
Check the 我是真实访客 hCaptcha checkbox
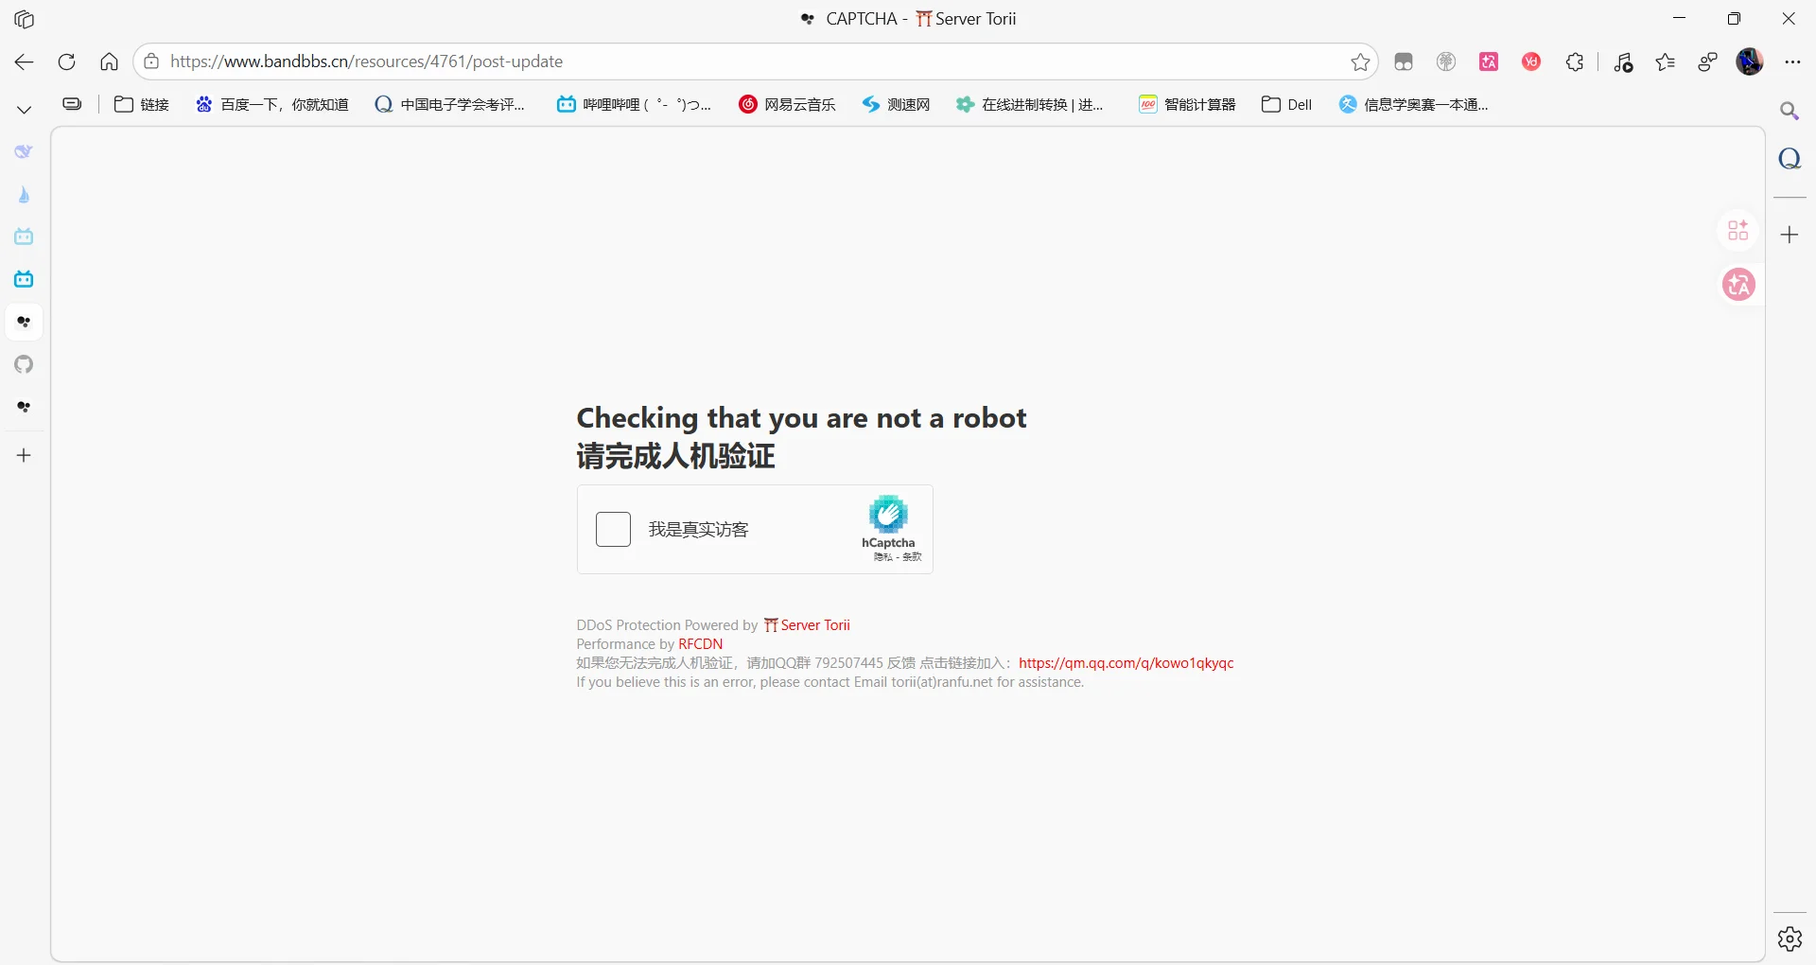click(613, 530)
